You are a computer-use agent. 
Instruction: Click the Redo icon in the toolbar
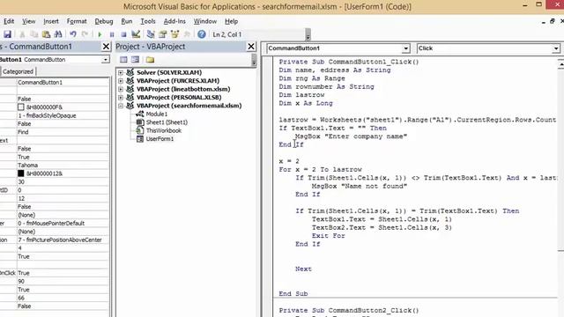tap(85, 34)
